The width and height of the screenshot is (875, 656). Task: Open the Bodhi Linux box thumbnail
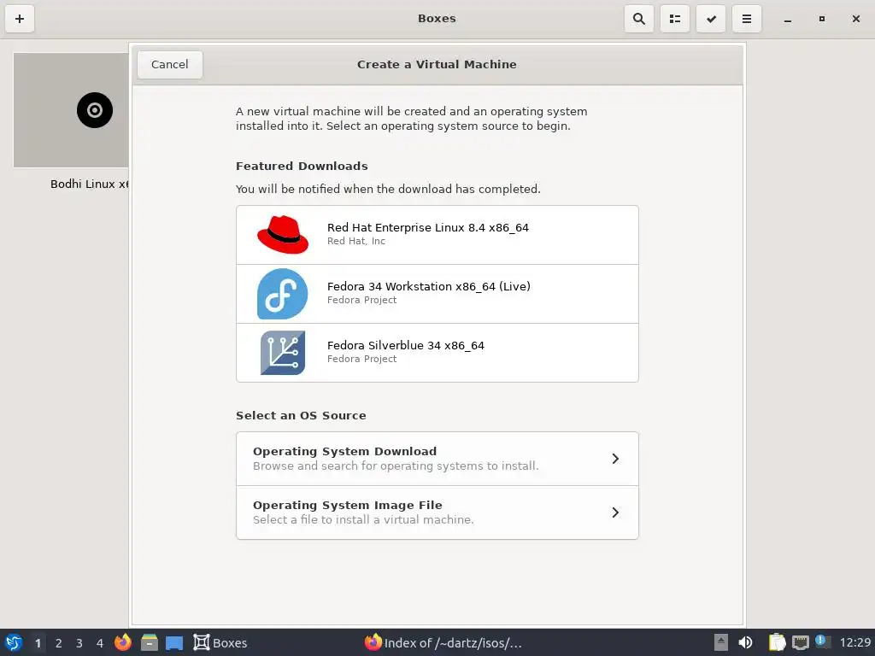[71, 110]
